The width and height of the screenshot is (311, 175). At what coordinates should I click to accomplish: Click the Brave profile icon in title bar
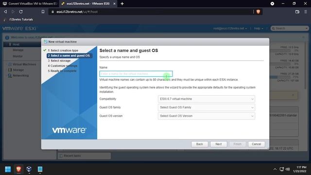pos(272,3)
